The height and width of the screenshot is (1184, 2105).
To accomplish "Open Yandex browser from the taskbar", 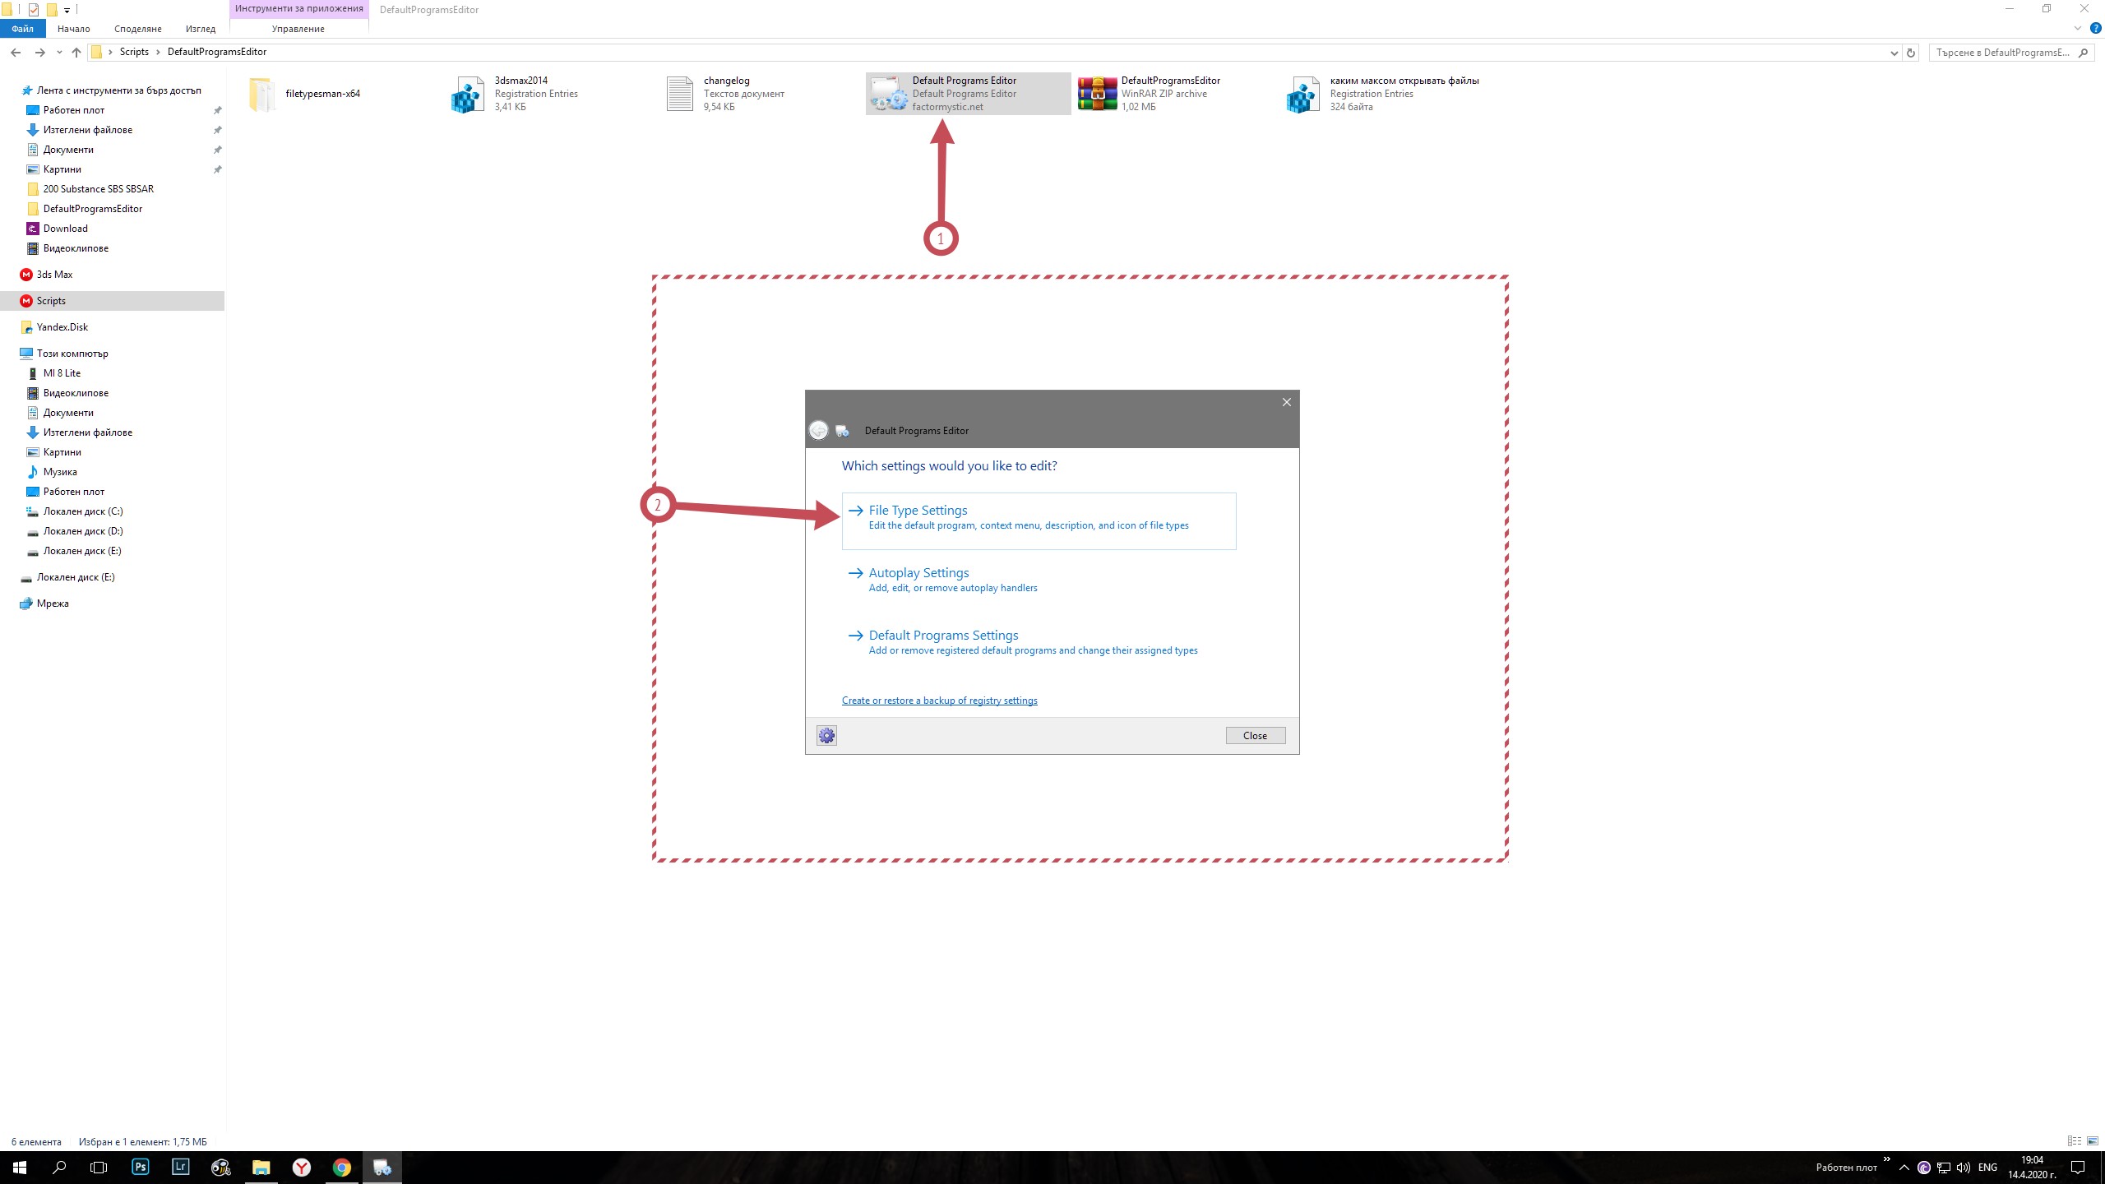I will pos(302,1167).
